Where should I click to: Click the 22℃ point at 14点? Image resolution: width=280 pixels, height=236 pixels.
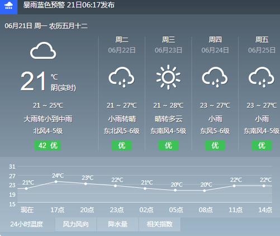[x=264, y=186]
